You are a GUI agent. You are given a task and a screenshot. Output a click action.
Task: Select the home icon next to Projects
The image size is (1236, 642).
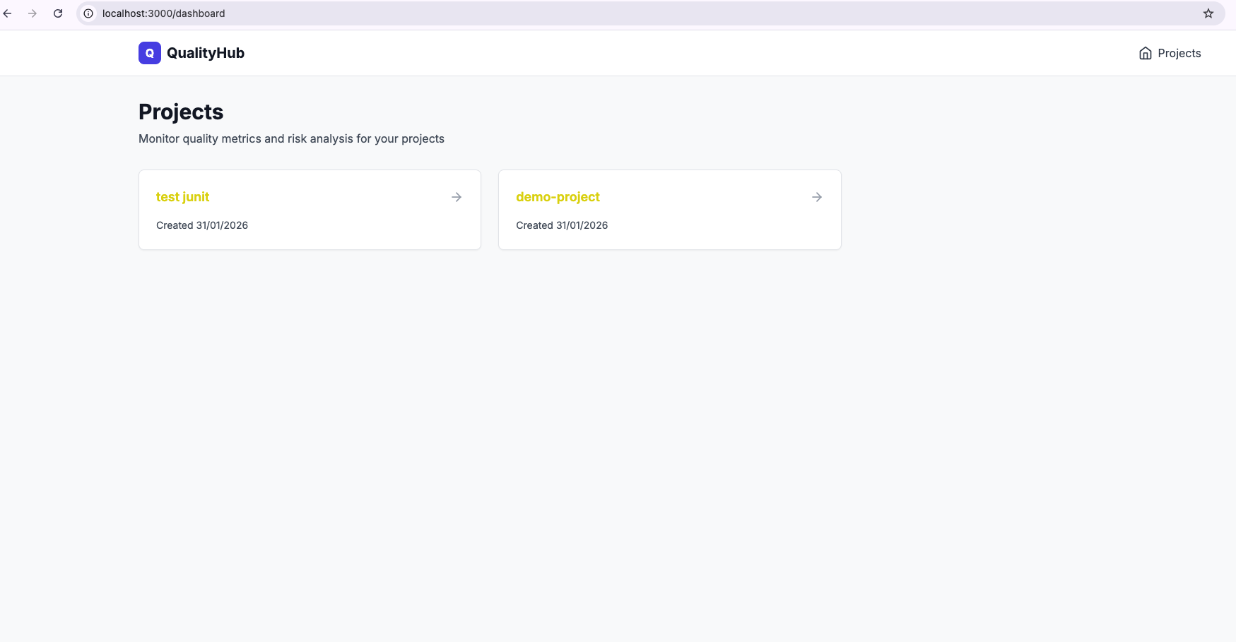click(x=1145, y=52)
